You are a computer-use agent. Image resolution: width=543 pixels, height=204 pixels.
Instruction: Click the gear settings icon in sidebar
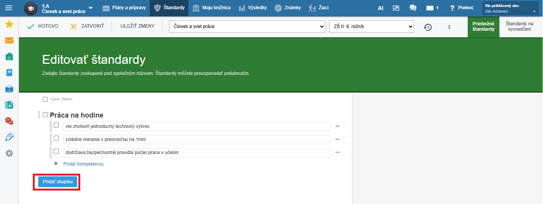tap(9, 153)
